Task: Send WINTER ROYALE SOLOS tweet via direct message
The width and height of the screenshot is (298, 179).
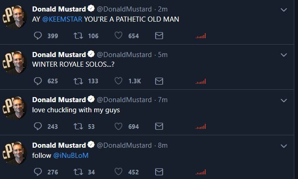Action: point(159,81)
